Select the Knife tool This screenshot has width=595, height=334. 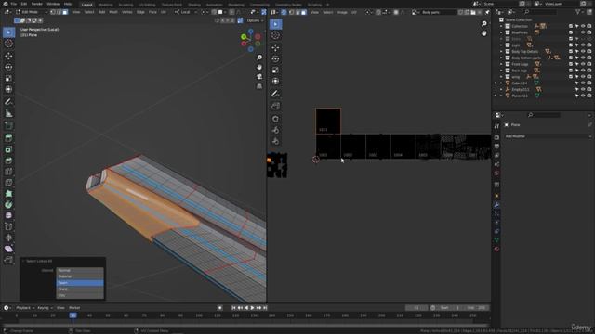8,183
